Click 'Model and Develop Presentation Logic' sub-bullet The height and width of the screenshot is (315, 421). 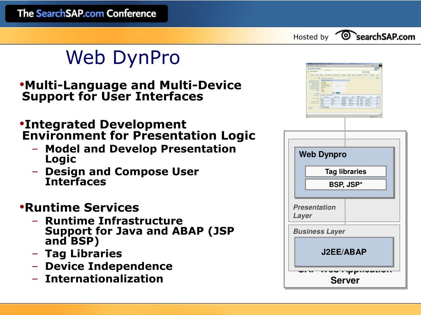(141, 154)
